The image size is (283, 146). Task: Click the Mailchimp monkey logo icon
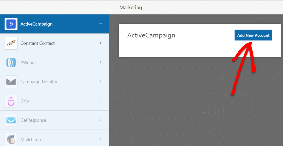pyautogui.click(x=11, y=139)
